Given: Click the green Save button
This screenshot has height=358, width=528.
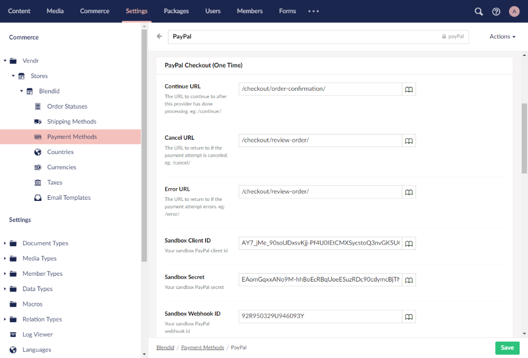Looking at the screenshot, I should [x=507, y=347].
